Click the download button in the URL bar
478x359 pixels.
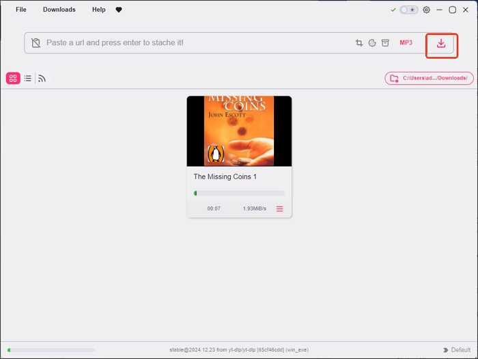(441, 43)
